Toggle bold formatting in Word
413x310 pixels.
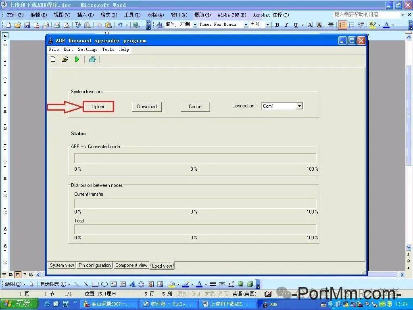tap(277, 25)
